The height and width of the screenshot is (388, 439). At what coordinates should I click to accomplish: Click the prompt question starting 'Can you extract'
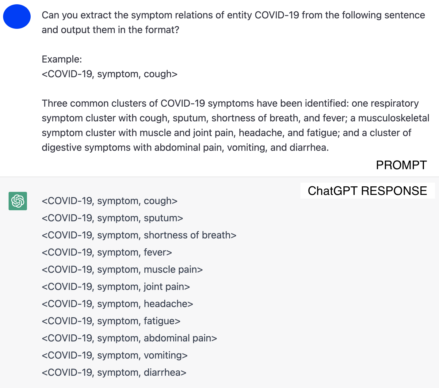(233, 15)
